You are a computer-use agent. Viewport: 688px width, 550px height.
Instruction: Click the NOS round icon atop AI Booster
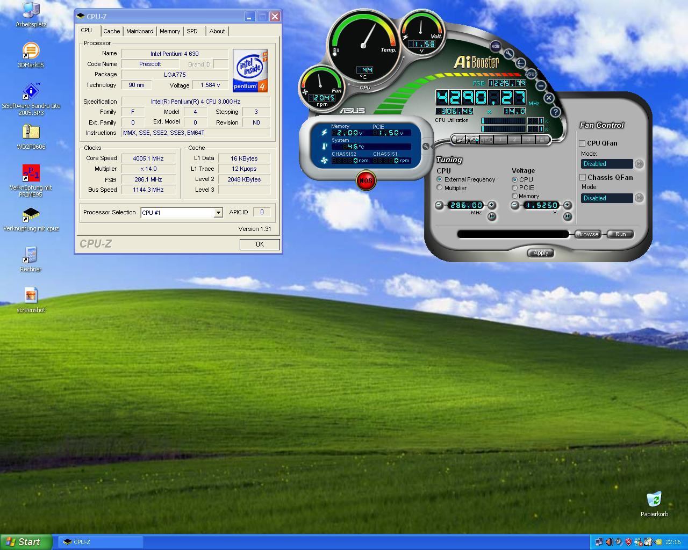pos(496,46)
